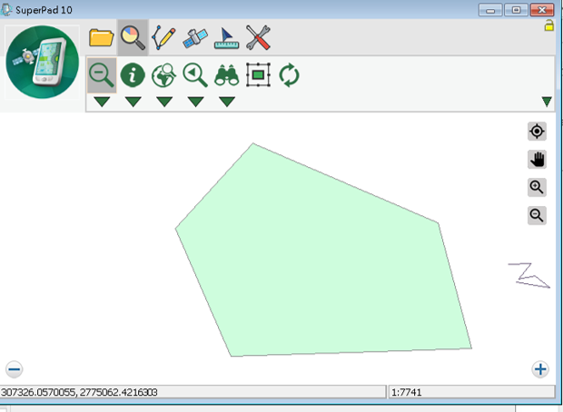Expand dropdown below previous view tool
This screenshot has width=563, height=412.
click(195, 102)
